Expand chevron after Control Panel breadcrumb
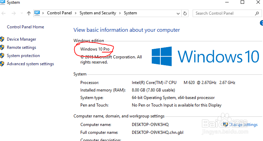Viewport: 263px width, 141px height. (76, 13)
